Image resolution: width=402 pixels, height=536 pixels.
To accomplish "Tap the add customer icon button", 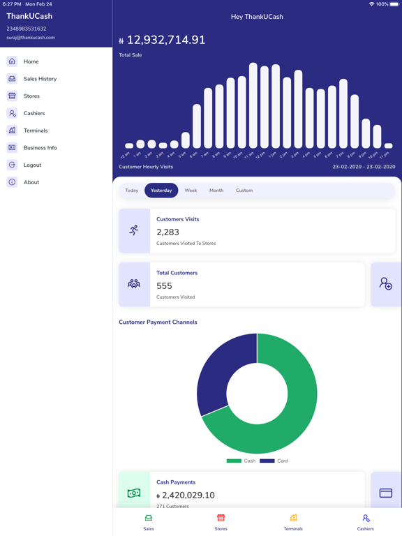I will pos(385,284).
